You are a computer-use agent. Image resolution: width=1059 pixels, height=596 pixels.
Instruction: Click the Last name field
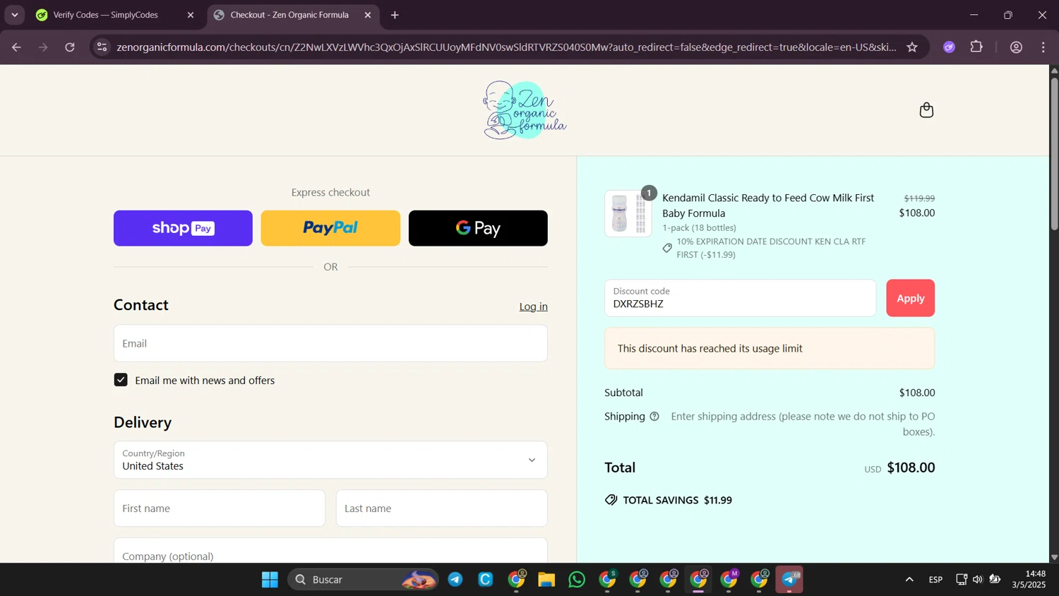(441, 508)
